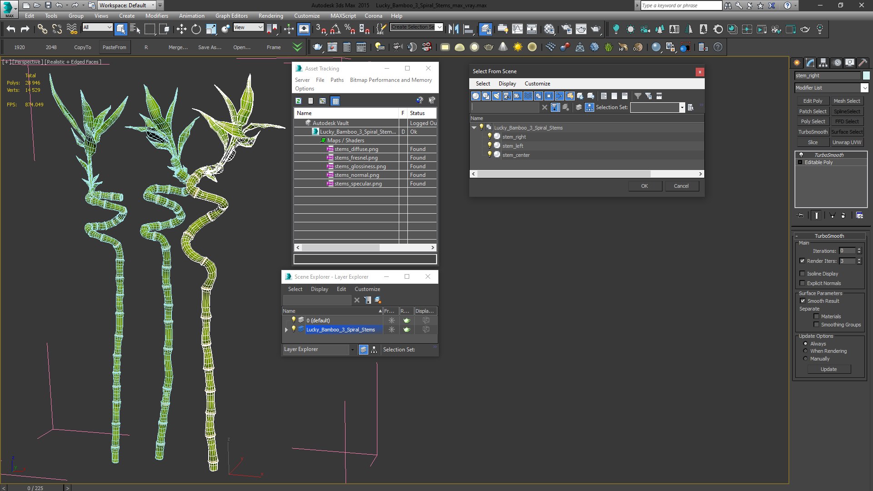This screenshot has width=873, height=491.
Task: Click the stem_right object color swatch
Action: point(866,75)
